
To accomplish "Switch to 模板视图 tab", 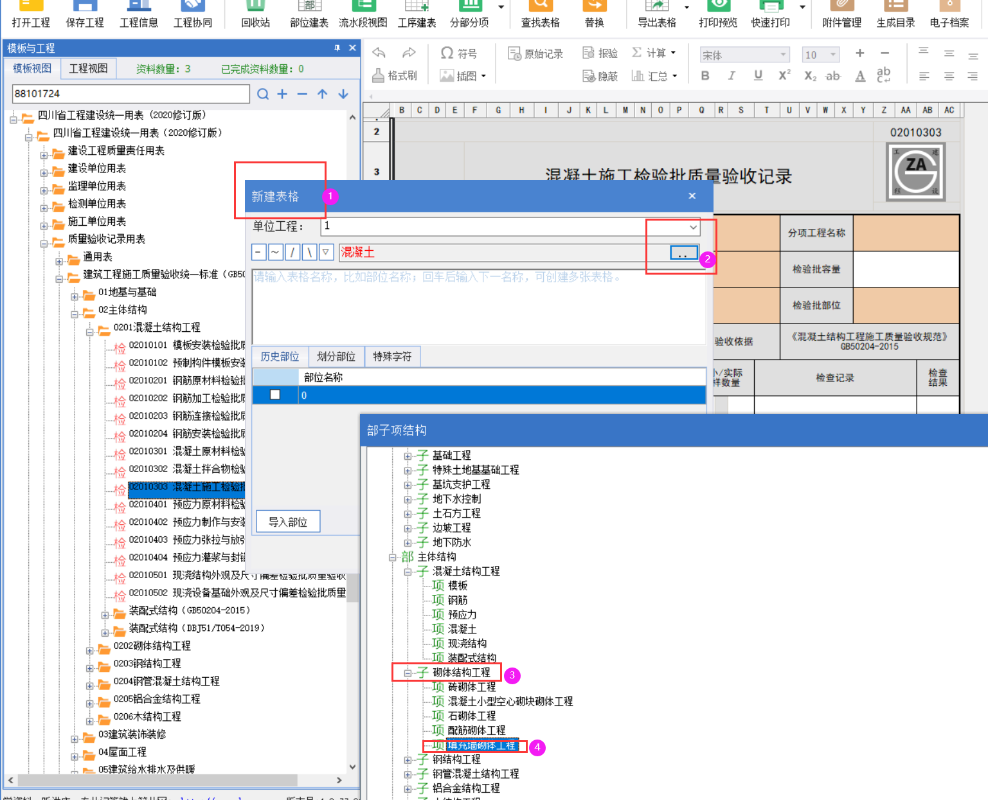I will click(x=32, y=69).
